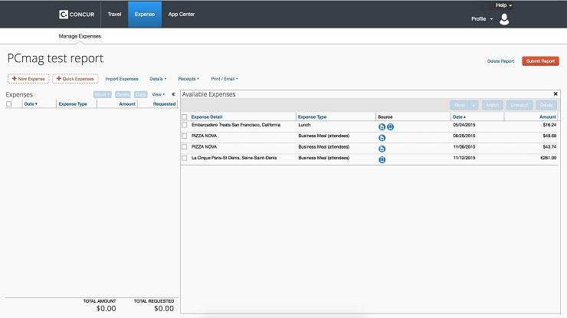
Task: Click the source icon for La Cirque Paris
Action: click(x=382, y=159)
